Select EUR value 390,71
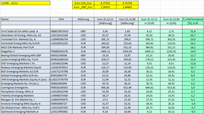This screenshot has width=204, height=114. click(x=149, y=39)
